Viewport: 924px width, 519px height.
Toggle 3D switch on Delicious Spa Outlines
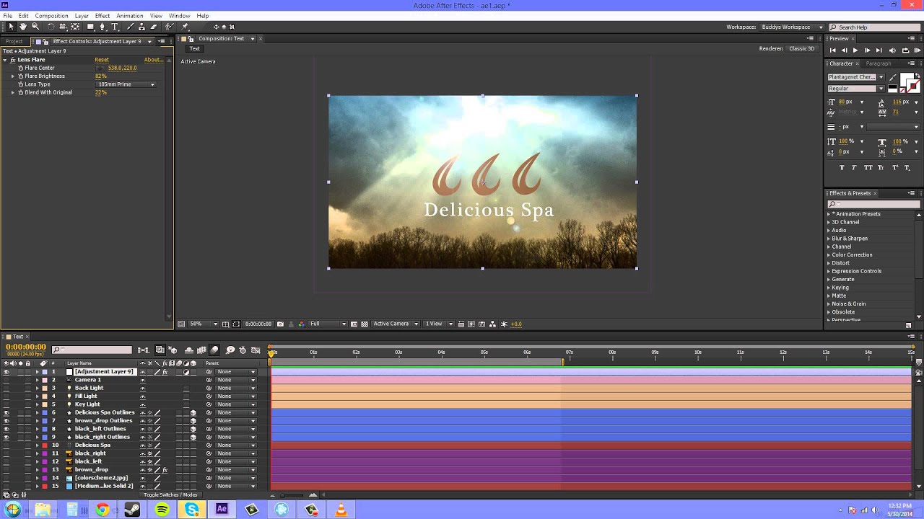[x=193, y=412]
